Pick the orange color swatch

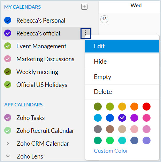(x=134, y=106)
